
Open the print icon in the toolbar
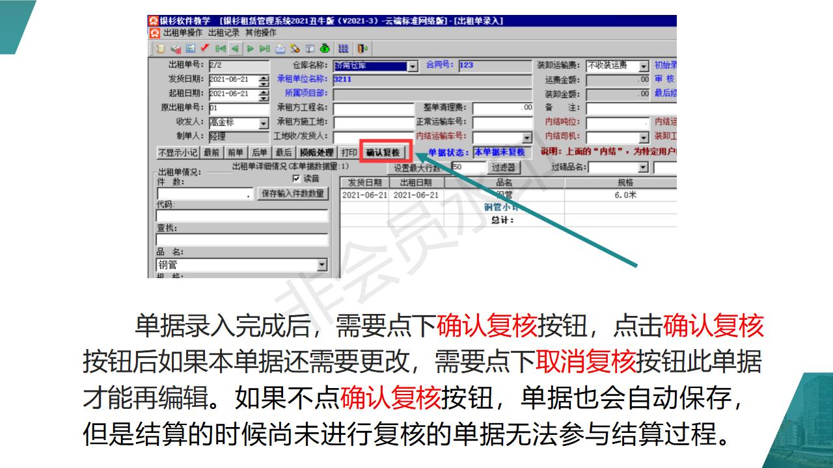(281, 48)
